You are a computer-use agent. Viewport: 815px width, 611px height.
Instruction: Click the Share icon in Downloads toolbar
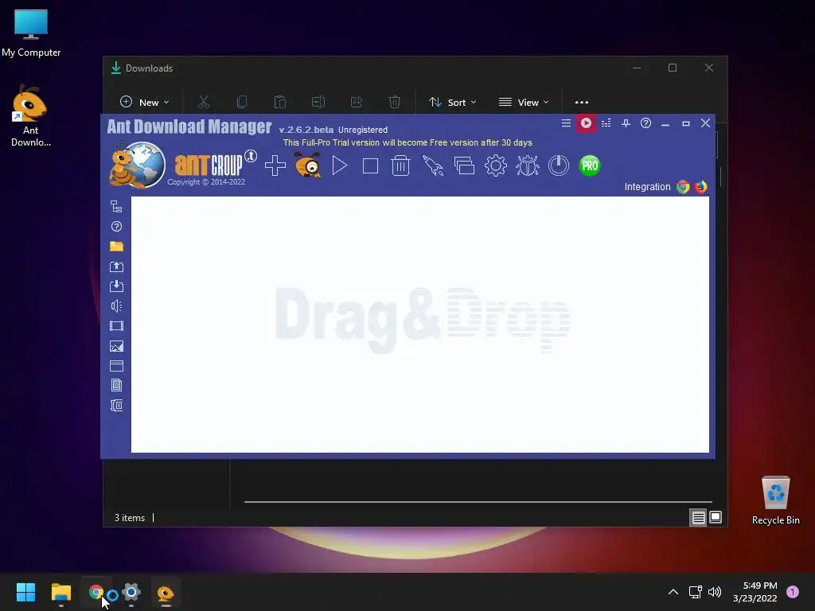tap(357, 103)
